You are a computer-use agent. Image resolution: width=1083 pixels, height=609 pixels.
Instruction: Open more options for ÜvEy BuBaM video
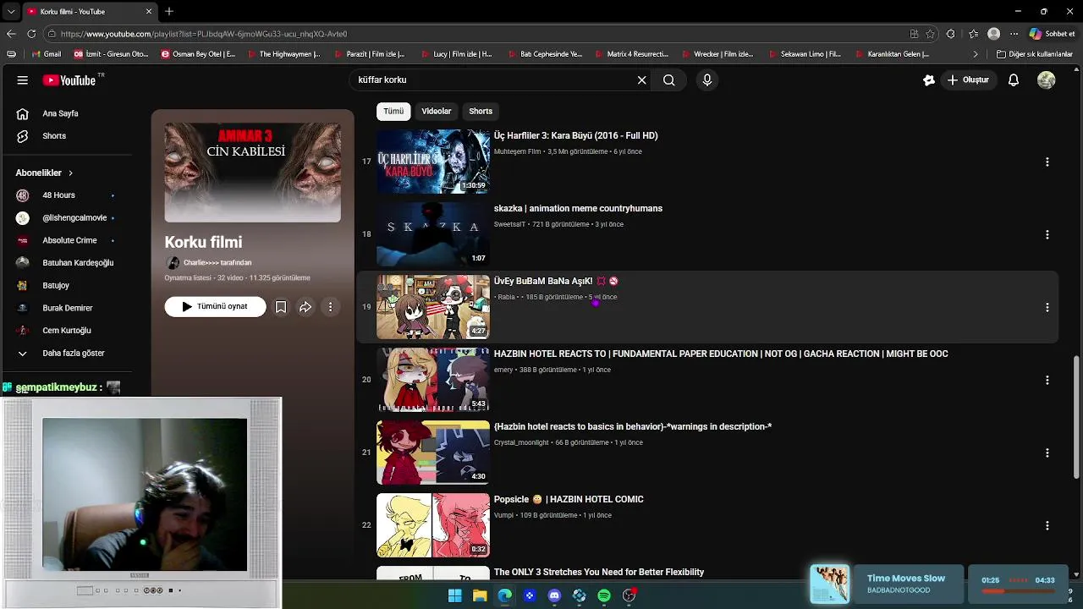tap(1047, 307)
